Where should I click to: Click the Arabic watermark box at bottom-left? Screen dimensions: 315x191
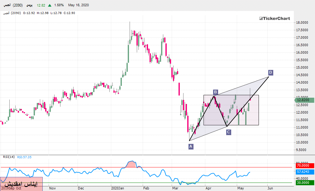pyautogui.click(x=21, y=184)
